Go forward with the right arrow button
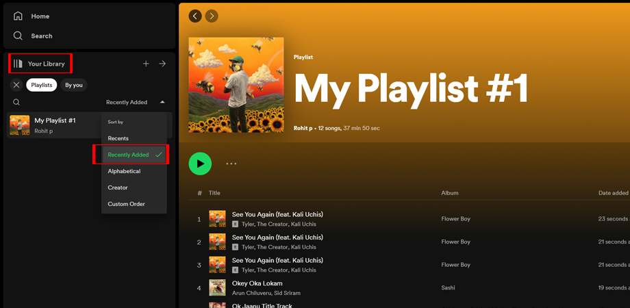630x308 pixels. (212, 16)
